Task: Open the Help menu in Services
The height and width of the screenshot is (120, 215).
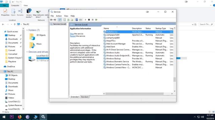Action: coord(73,16)
